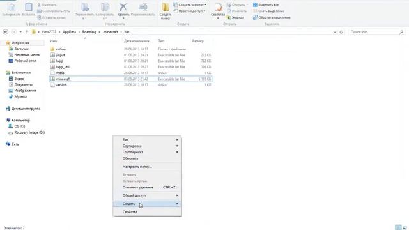
Task: Sort by the Type (Тип) column header
Action: 161,41
